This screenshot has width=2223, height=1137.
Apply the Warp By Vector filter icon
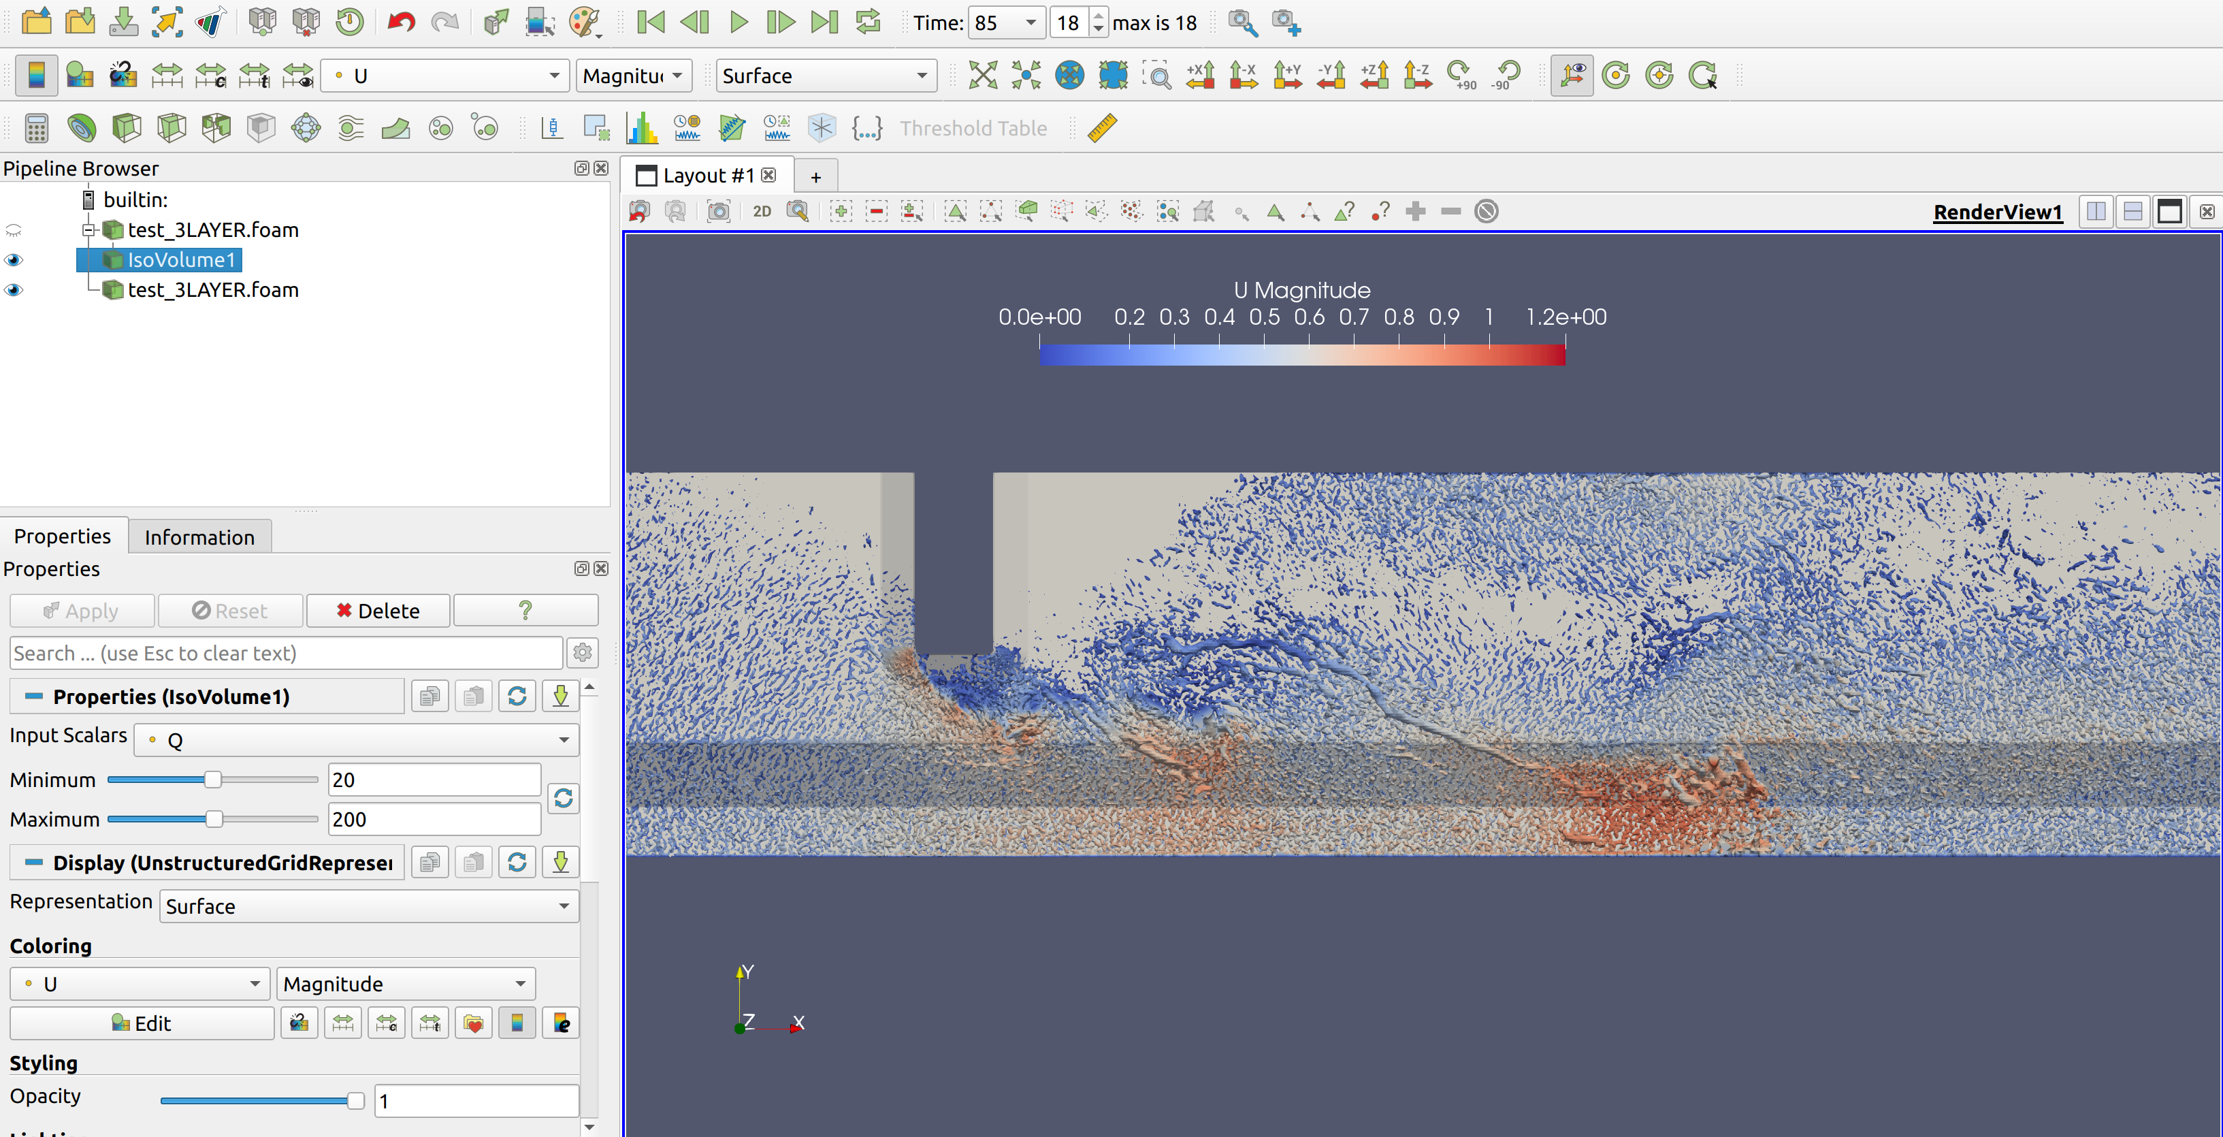[395, 129]
